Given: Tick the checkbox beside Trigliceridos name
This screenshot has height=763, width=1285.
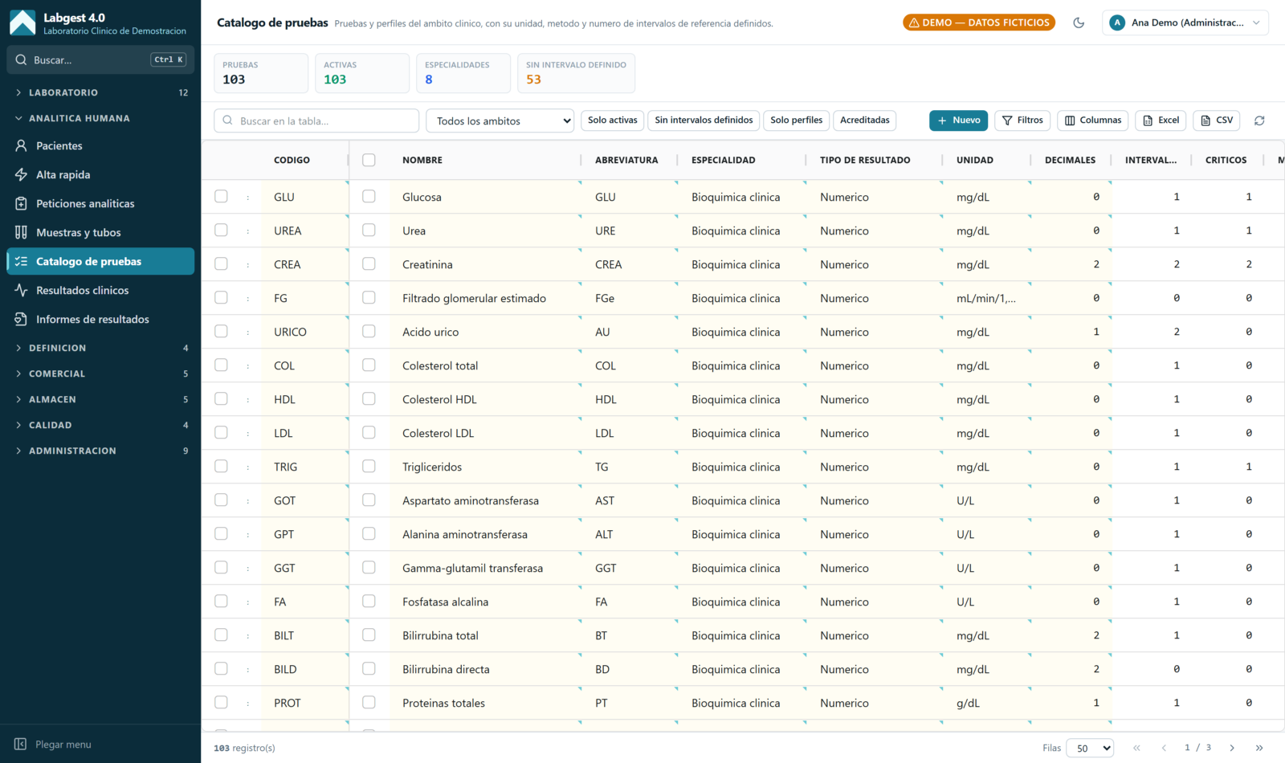Looking at the screenshot, I should tap(369, 466).
